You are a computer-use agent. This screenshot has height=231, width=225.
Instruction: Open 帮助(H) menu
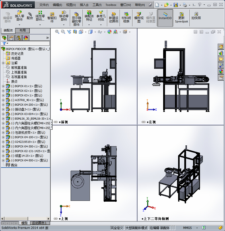(x=140, y=5)
